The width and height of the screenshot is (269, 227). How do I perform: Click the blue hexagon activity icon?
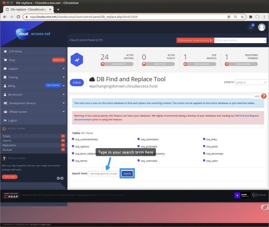point(77,60)
